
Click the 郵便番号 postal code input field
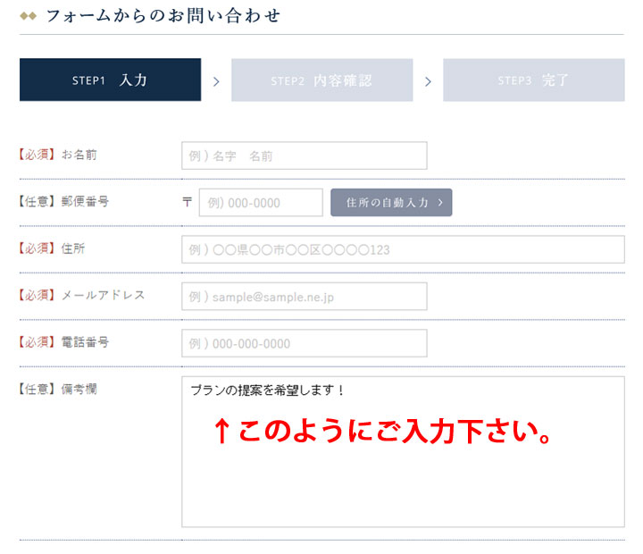(261, 202)
